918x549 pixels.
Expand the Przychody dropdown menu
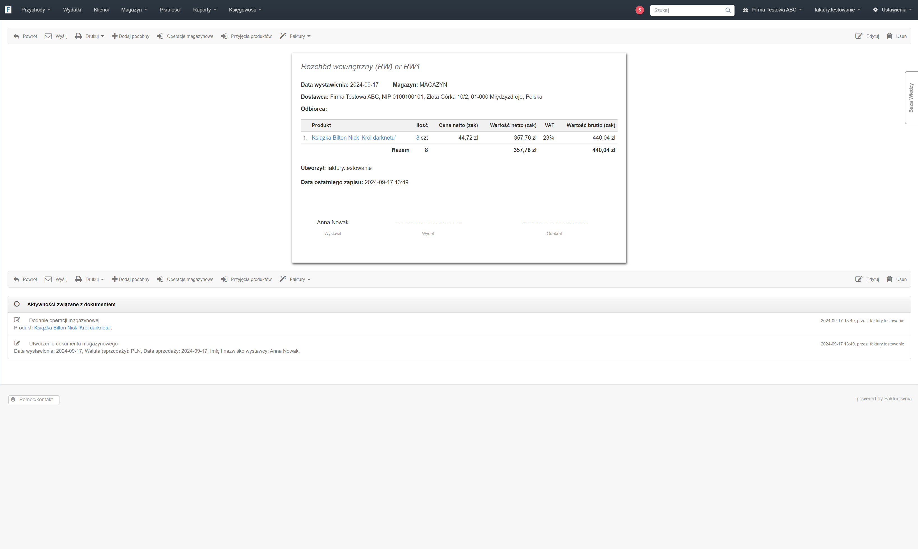(36, 10)
